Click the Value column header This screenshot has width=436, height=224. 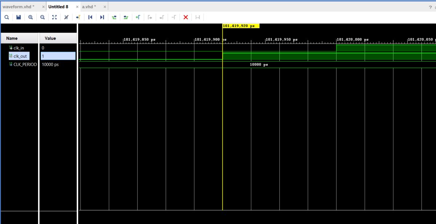click(57, 38)
